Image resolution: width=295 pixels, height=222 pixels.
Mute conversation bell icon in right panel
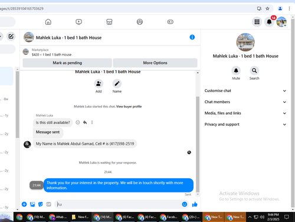(x=236, y=71)
